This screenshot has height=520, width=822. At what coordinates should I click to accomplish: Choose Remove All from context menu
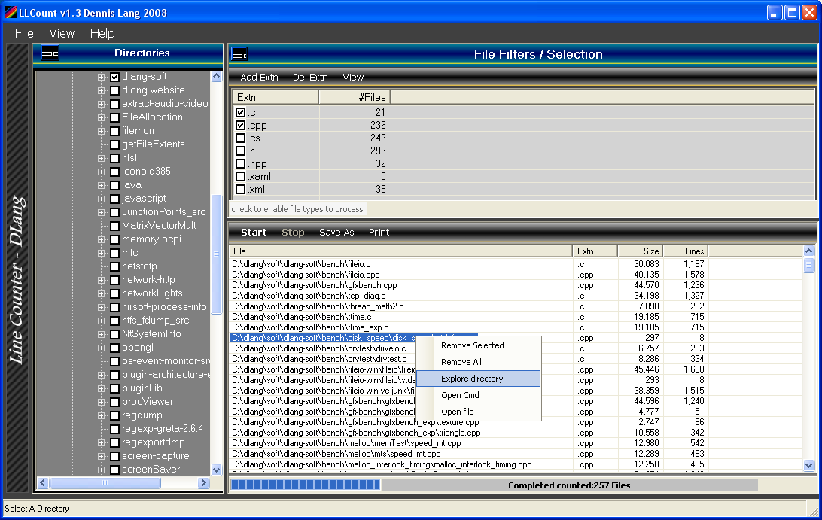point(479,362)
